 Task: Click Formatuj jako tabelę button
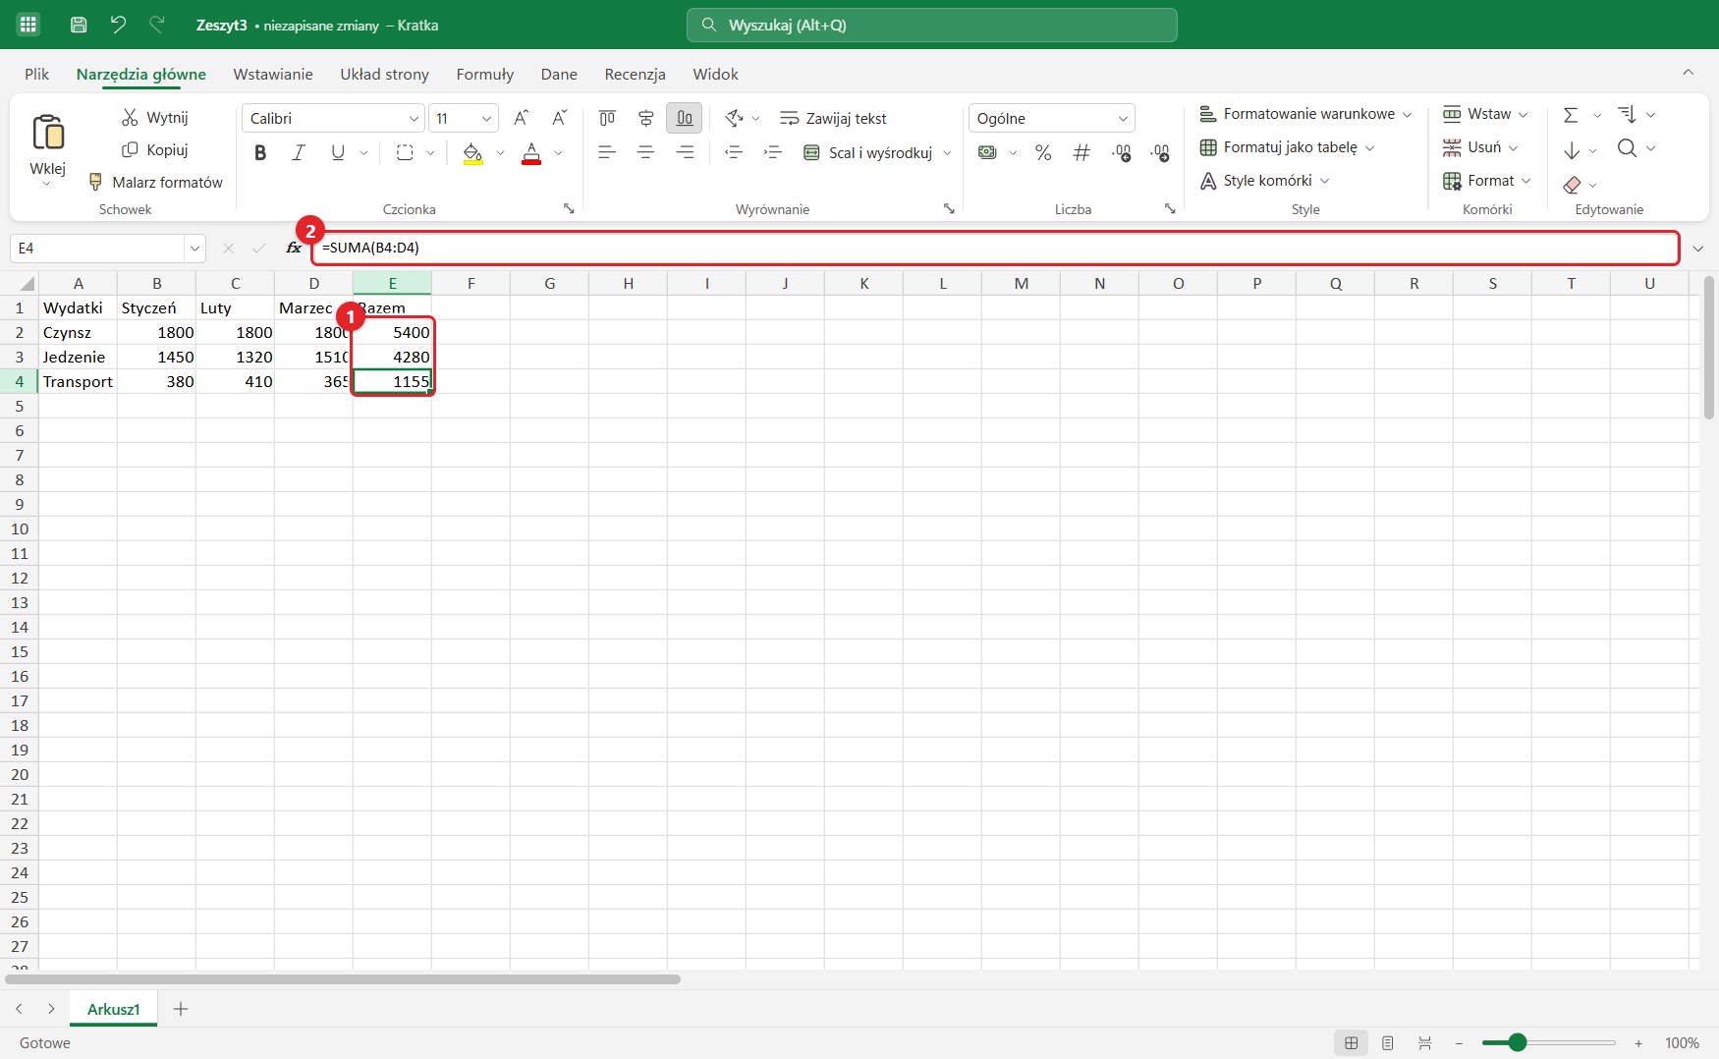pos(1287,147)
